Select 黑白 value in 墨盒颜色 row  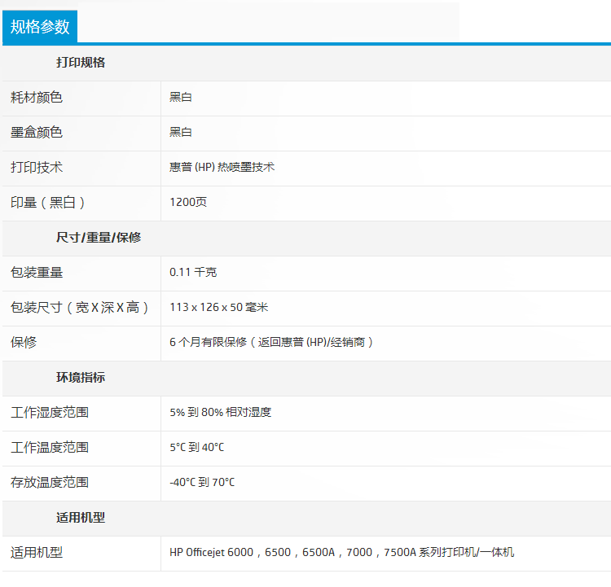[180, 133]
